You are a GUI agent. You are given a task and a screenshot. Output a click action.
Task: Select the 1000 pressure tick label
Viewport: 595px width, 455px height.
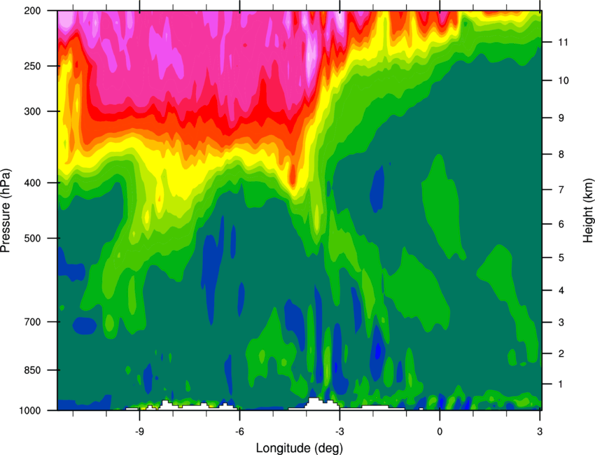coord(30,411)
